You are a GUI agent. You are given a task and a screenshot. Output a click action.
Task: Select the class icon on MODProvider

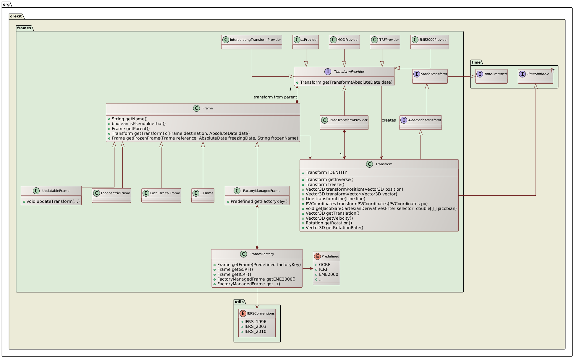tap(333, 39)
